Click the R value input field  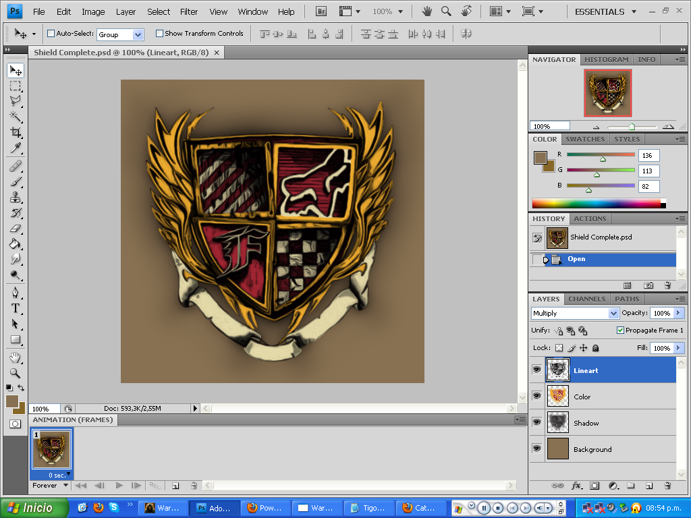pos(648,155)
